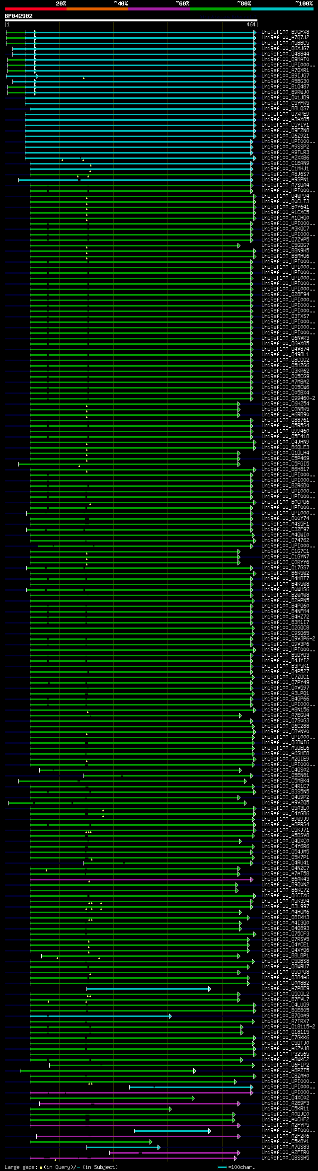Screen dimensions: 318x1171
Task: Select hit UniRef100_A2XXB6
Action: click(285, 157)
